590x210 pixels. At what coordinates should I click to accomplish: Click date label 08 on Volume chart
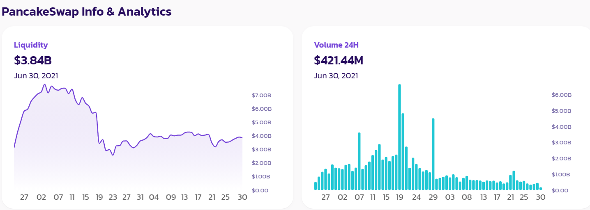tap(467, 197)
